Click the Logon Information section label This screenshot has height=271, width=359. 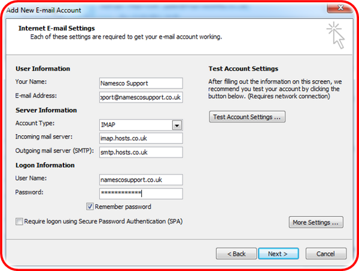(x=45, y=166)
